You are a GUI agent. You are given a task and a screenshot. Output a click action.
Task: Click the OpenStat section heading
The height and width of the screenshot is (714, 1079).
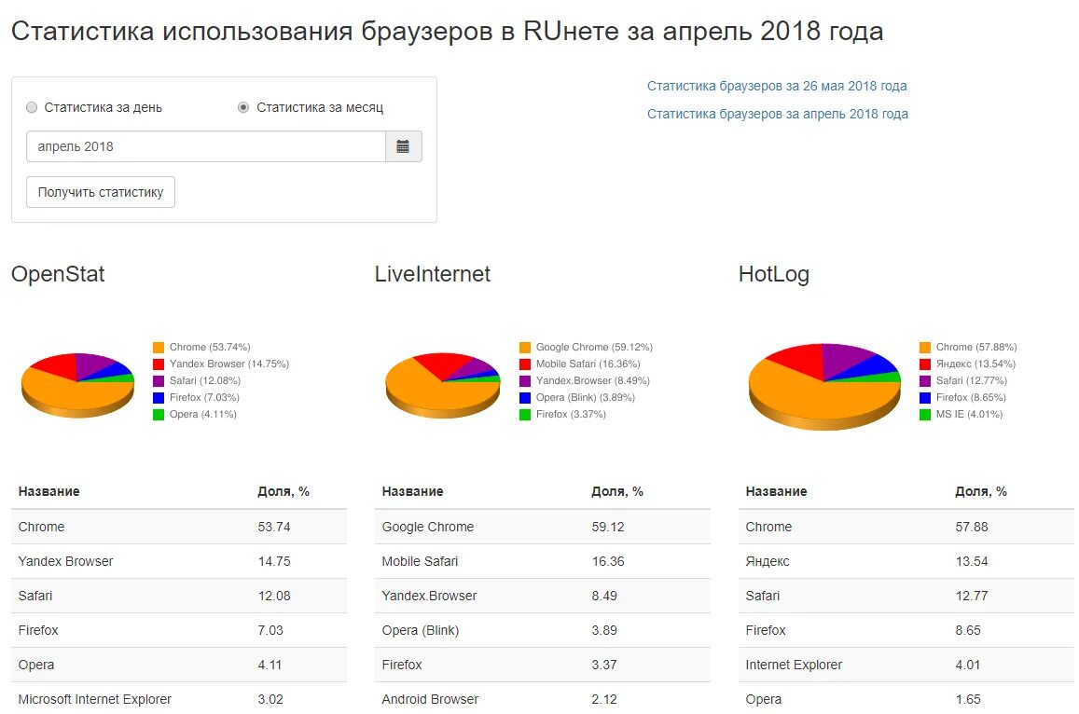click(x=58, y=274)
